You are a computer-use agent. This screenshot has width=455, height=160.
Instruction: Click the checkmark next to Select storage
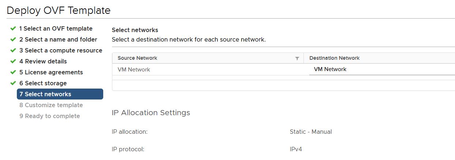13,83
